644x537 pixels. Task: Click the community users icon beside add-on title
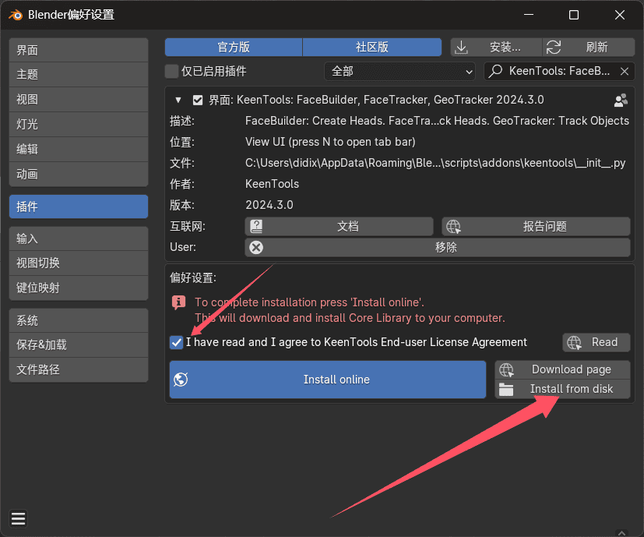621,100
